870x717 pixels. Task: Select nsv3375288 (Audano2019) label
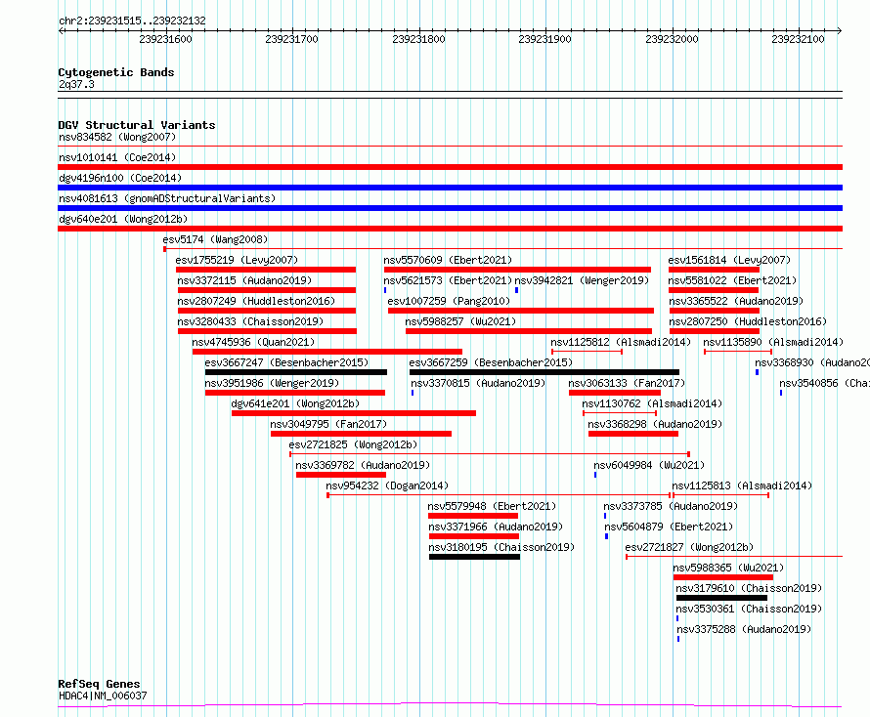[744, 629]
